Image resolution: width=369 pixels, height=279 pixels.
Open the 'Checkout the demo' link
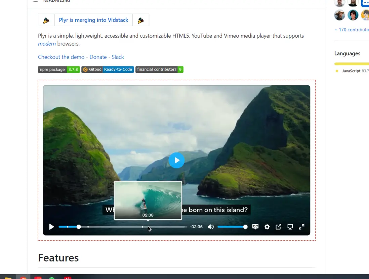tap(61, 57)
